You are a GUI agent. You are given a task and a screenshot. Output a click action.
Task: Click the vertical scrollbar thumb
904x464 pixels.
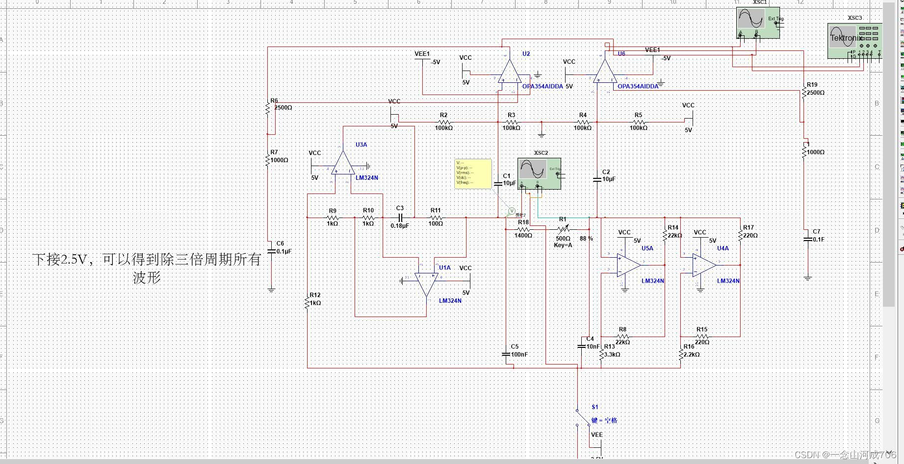click(x=888, y=154)
